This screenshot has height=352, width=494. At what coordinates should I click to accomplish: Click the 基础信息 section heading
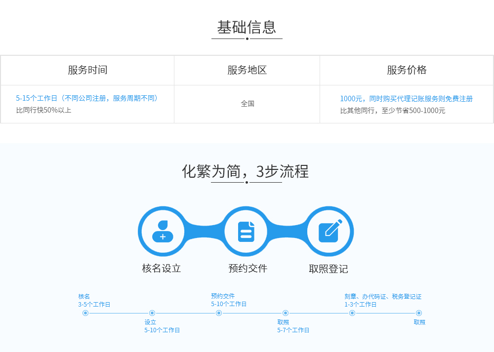(247, 28)
